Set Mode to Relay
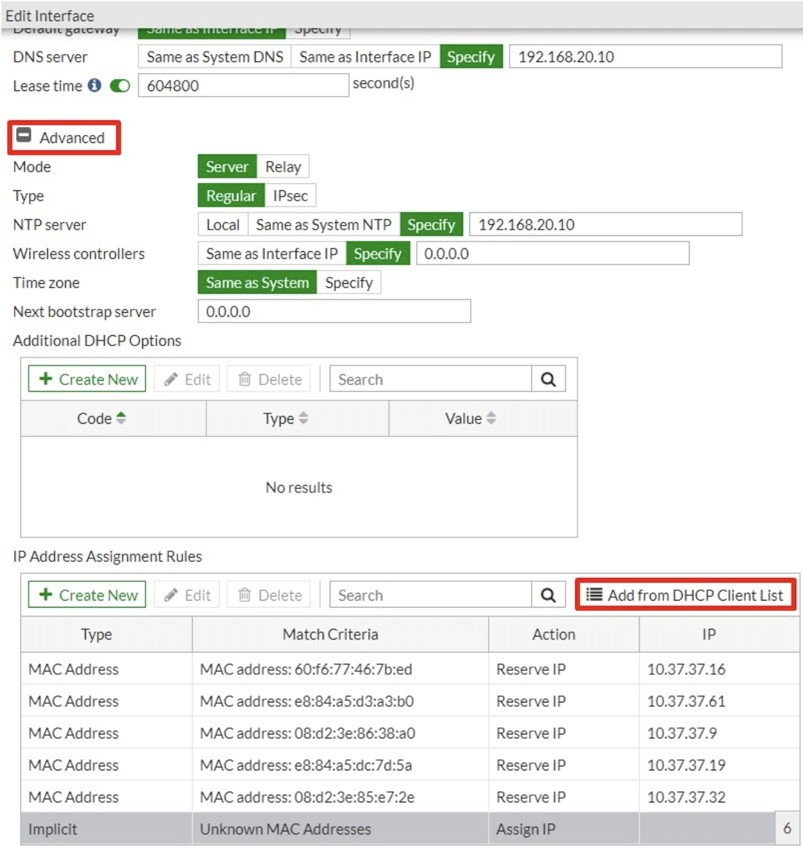 [x=283, y=167]
